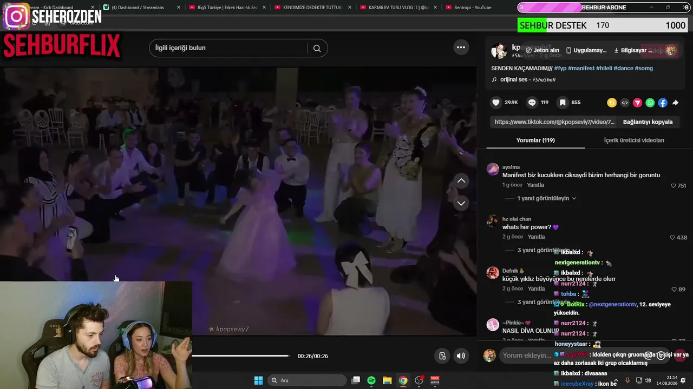The image size is (693, 389).
Task: Open more share options arrow
Action: point(676,103)
